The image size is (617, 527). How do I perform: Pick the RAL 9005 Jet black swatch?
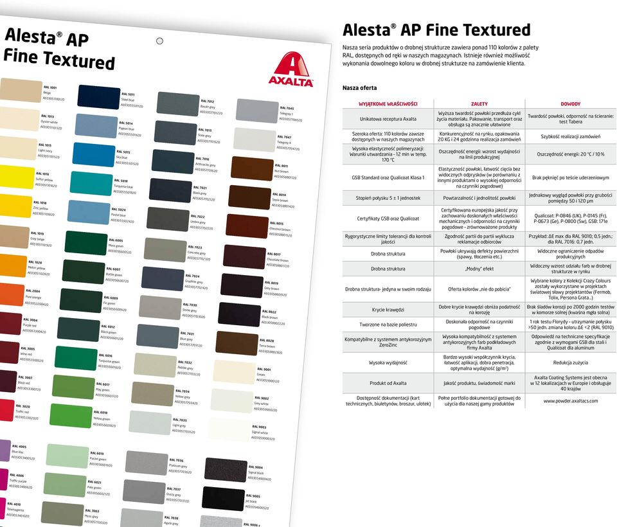tap(224, 499)
